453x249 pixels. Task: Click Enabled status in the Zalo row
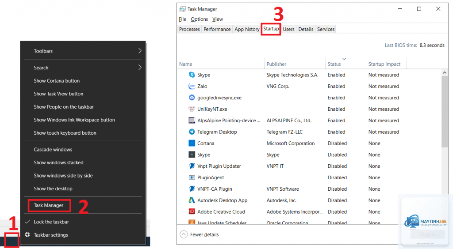[x=336, y=86]
